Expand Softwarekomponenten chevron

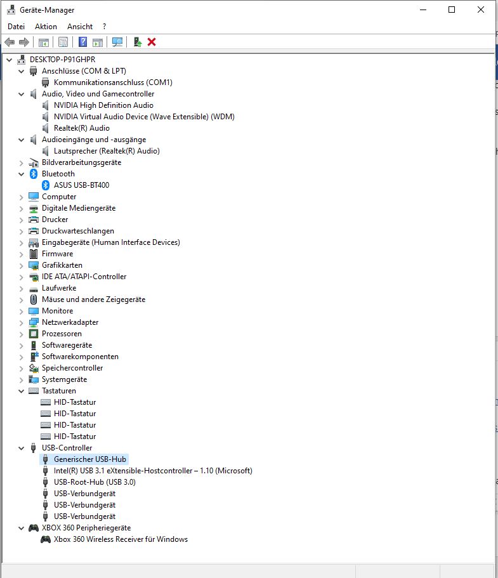point(22,357)
